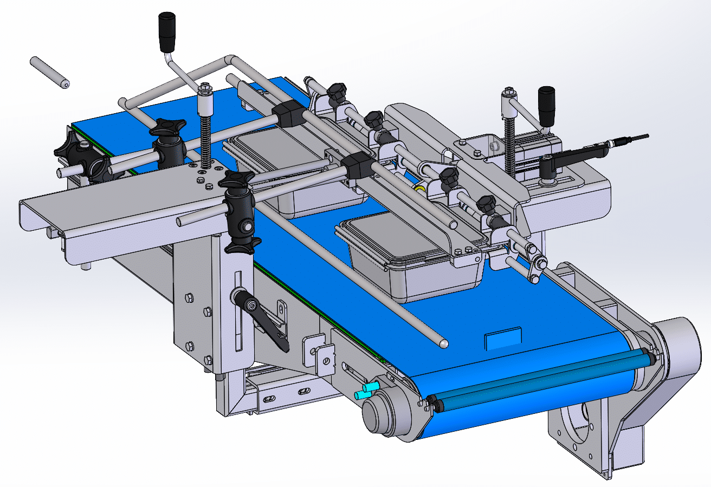Select the loose gray rod floating at upper left

pyautogui.click(x=49, y=72)
